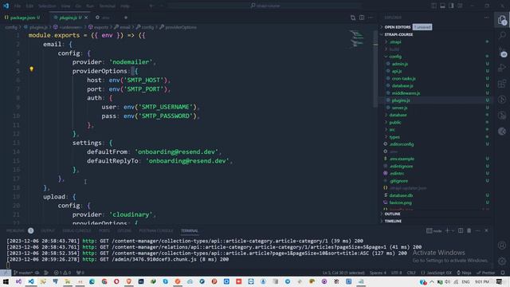Open server.js in the explorer
The height and width of the screenshot is (287, 510).
[x=399, y=108]
